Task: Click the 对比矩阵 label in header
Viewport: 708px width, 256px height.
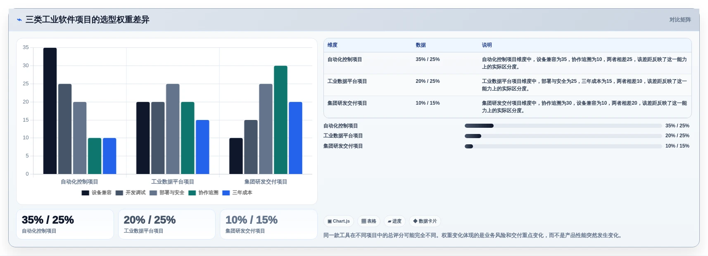Action: point(680,20)
